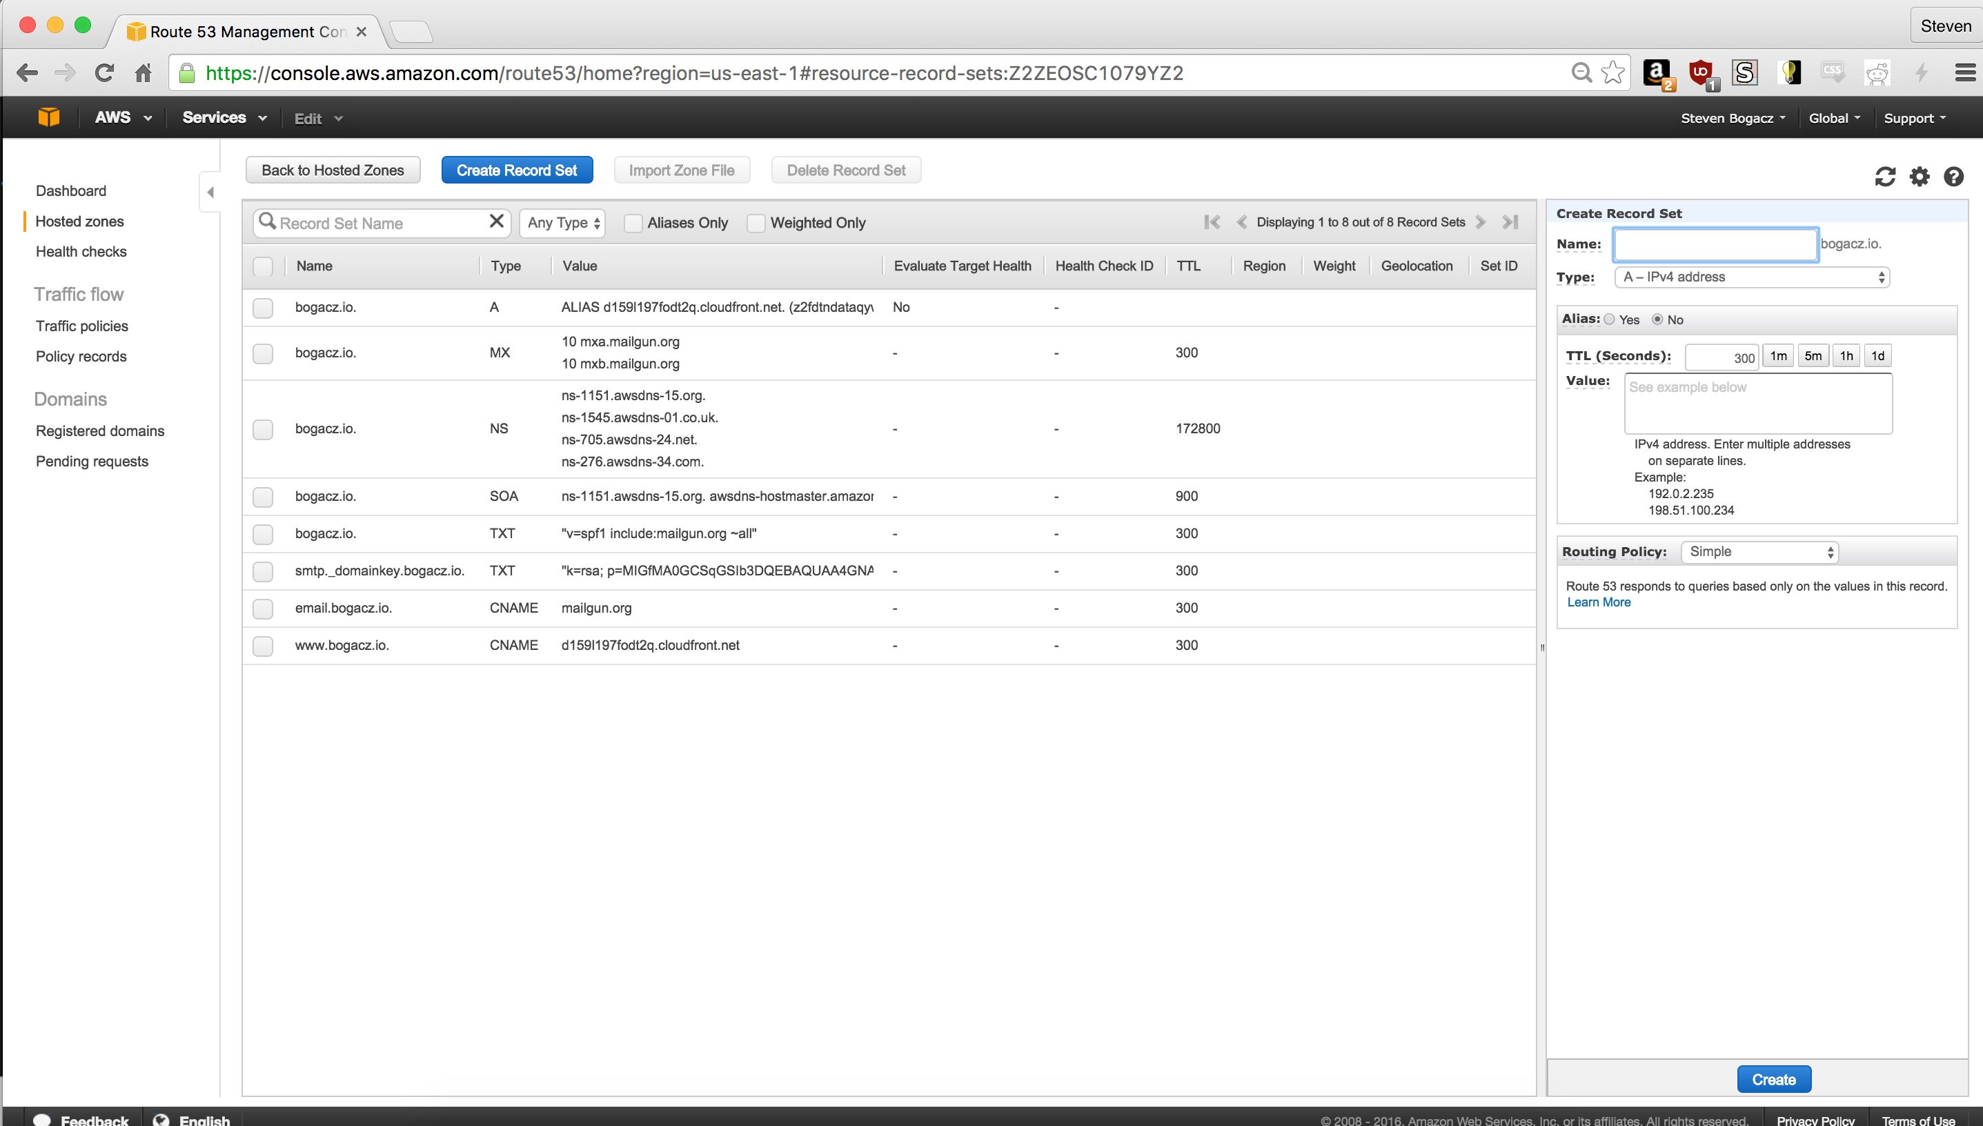Click the record Name input field
Viewport: 1983px width, 1126px height.
[1715, 244]
